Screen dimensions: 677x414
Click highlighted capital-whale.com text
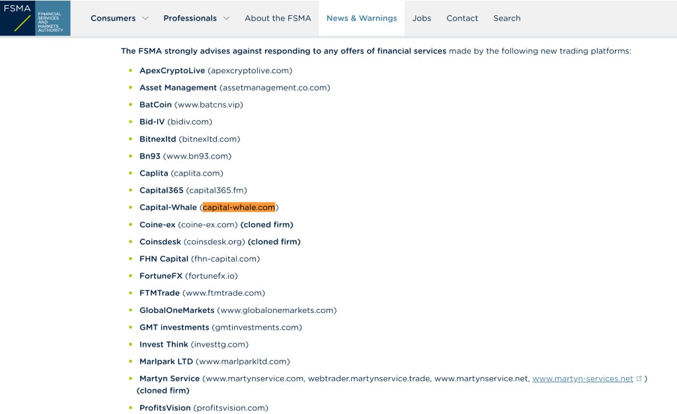pos(239,207)
